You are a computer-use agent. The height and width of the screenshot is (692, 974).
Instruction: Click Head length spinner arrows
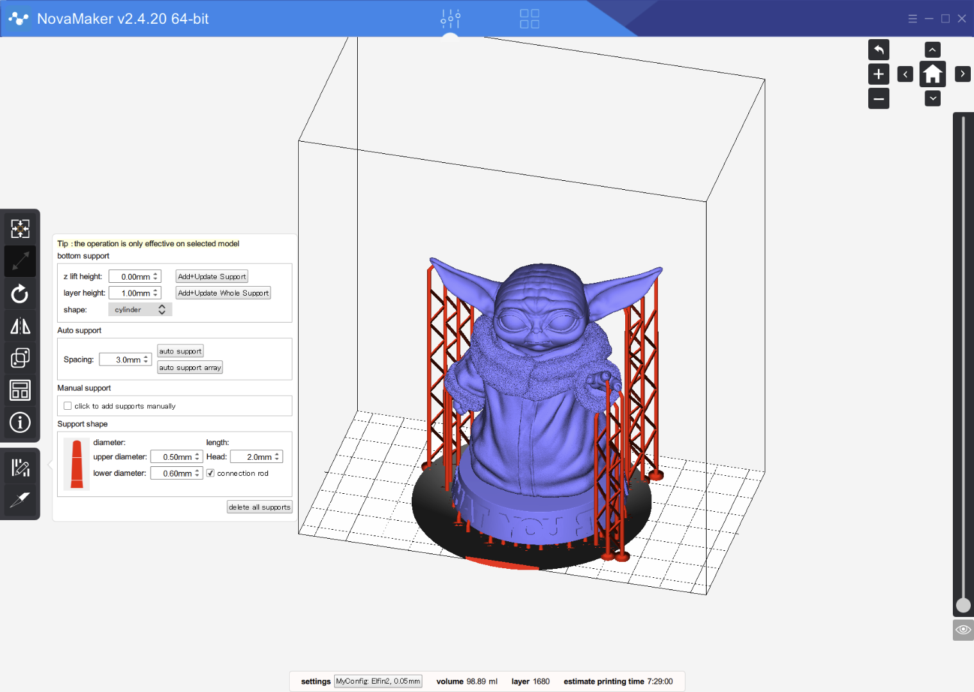pyautogui.click(x=277, y=457)
